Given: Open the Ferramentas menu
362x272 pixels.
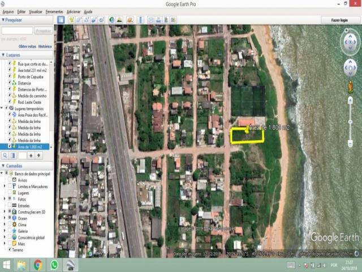Looking at the screenshot, I should click(54, 11).
